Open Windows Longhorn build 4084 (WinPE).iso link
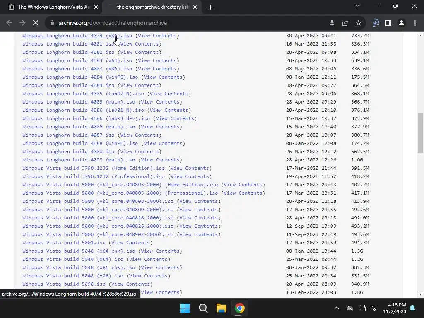Viewport: 424px width, 318px height. 80,77
